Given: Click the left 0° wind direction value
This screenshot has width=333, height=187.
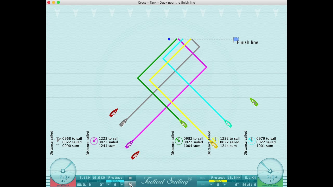Looking at the screenshot, I should tap(101, 185).
